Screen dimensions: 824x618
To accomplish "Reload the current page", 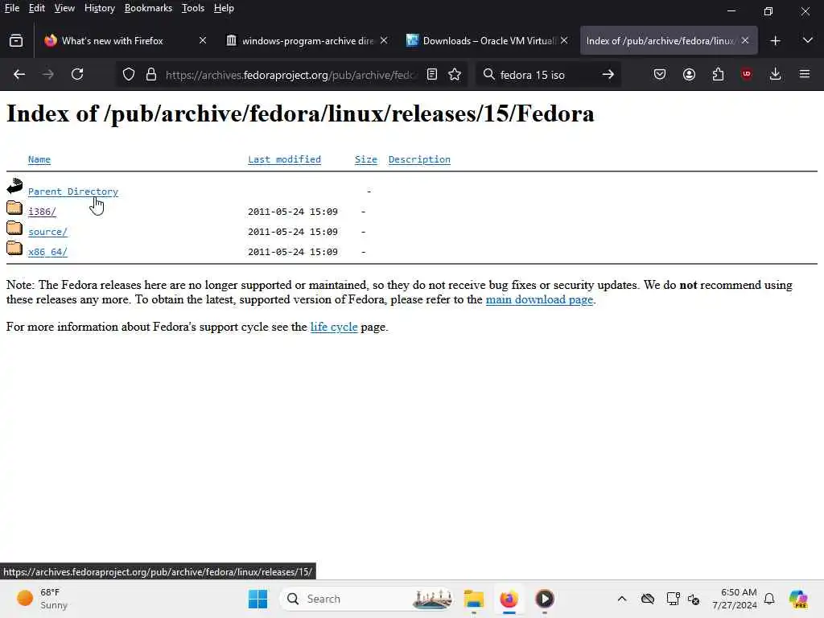I will tap(77, 75).
